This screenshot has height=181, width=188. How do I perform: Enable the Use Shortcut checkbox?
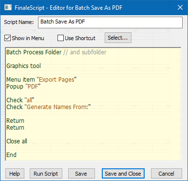point(60,38)
